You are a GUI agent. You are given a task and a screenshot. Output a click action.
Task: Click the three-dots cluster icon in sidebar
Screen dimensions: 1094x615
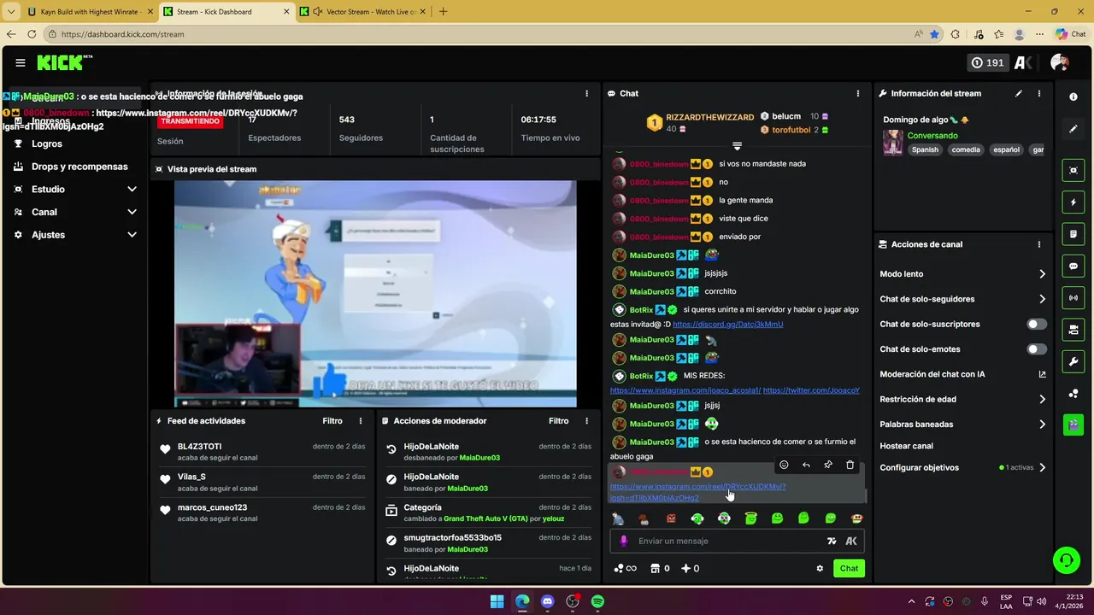click(x=1073, y=393)
